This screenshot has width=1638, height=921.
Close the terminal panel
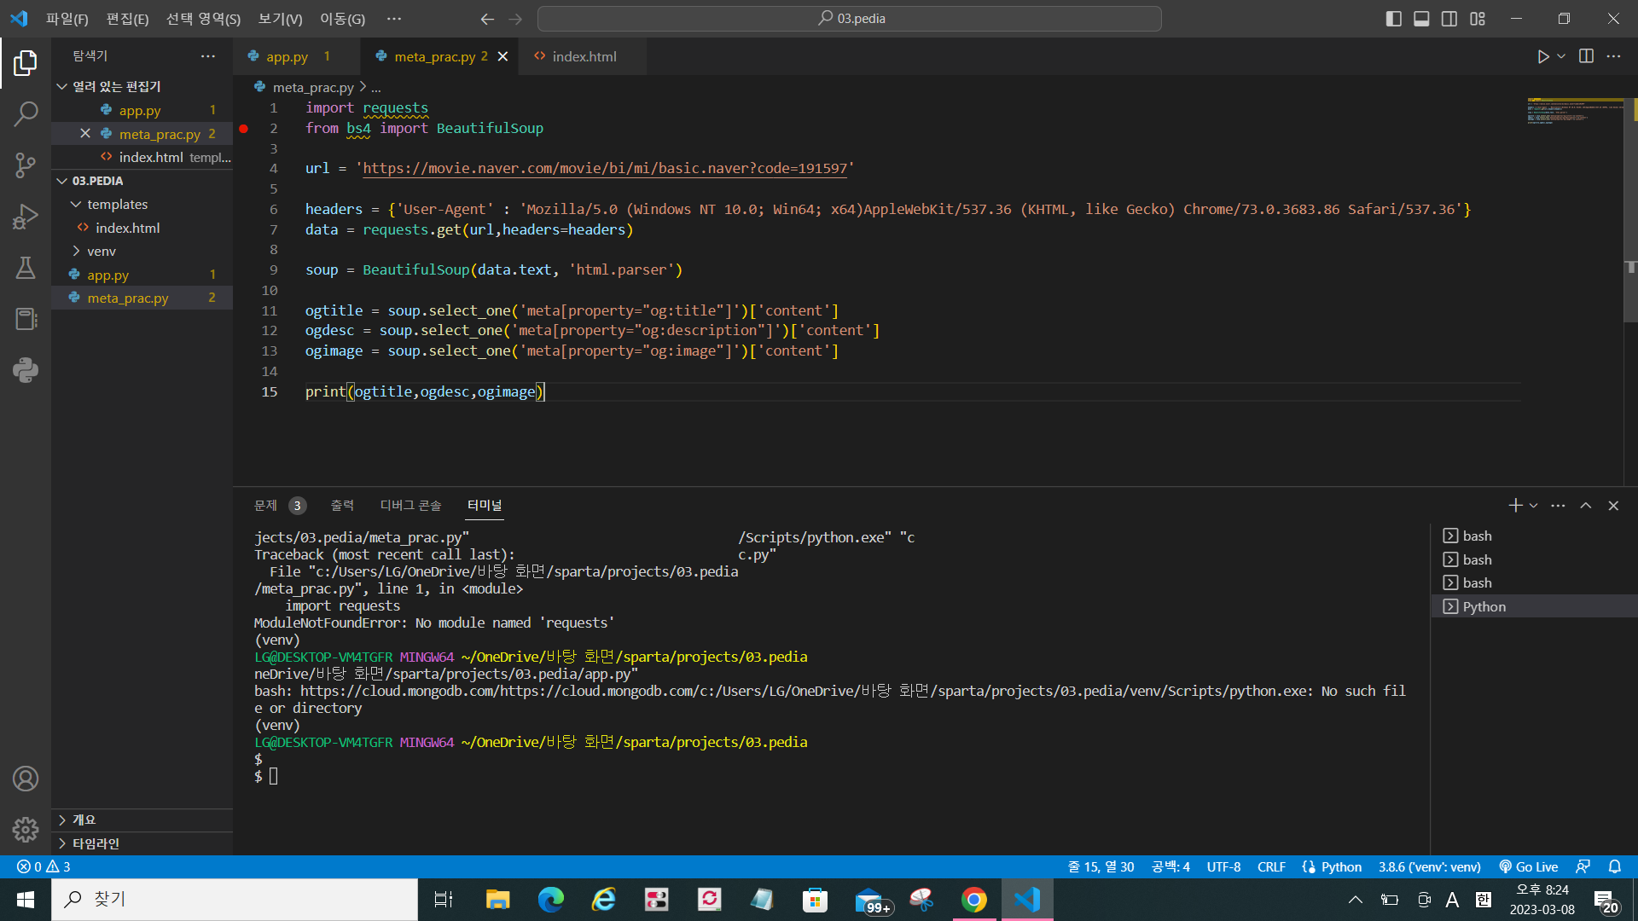point(1613,506)
